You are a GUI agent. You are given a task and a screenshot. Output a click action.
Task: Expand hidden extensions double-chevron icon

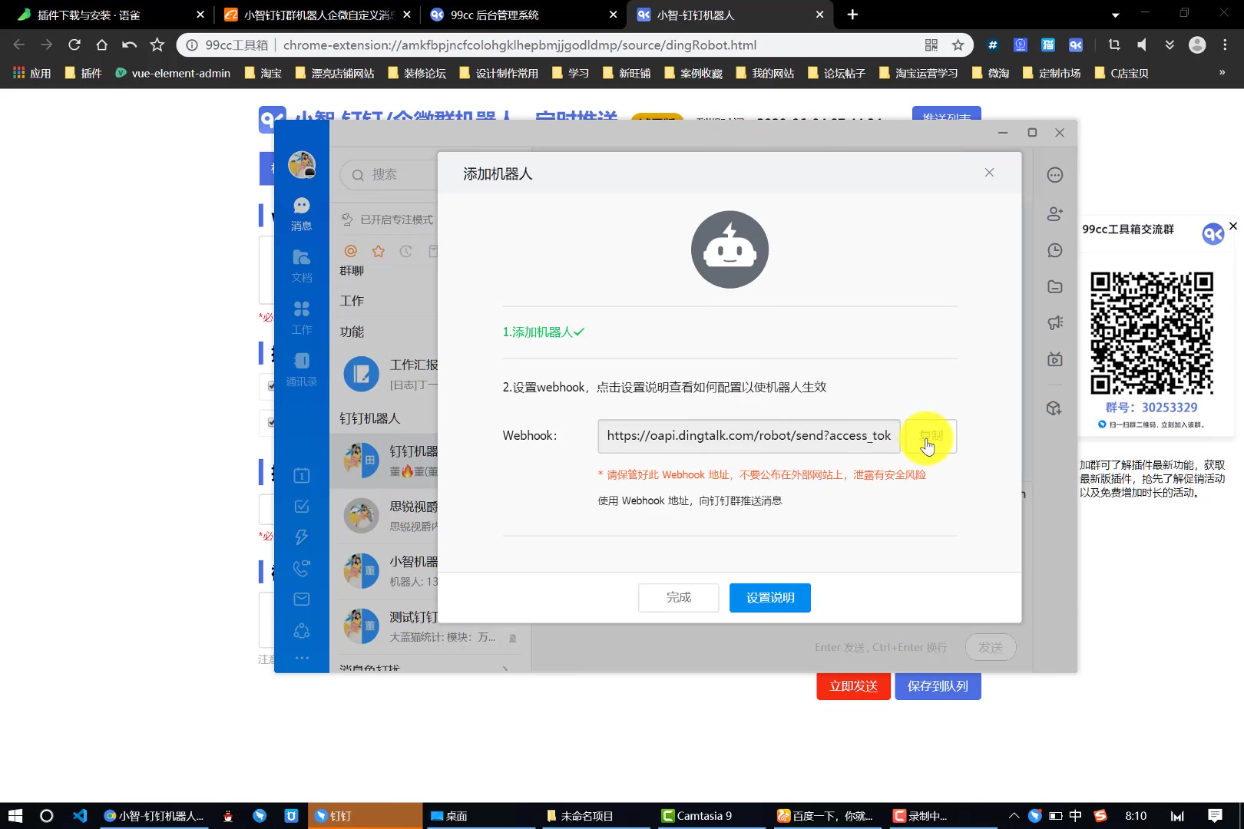[x=1170, y=45]
